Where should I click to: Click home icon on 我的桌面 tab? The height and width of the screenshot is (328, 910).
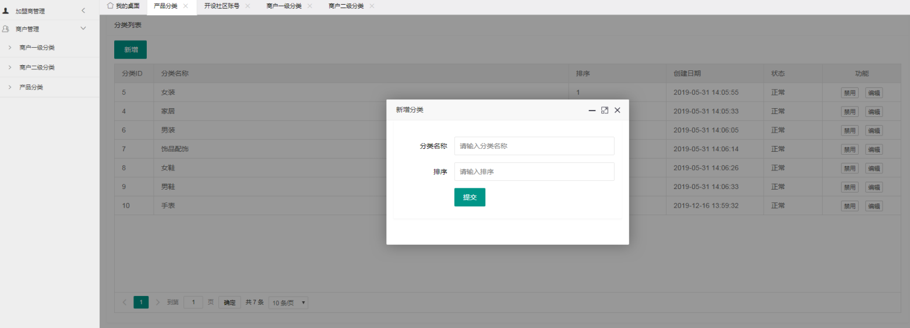tap(110, 6)
